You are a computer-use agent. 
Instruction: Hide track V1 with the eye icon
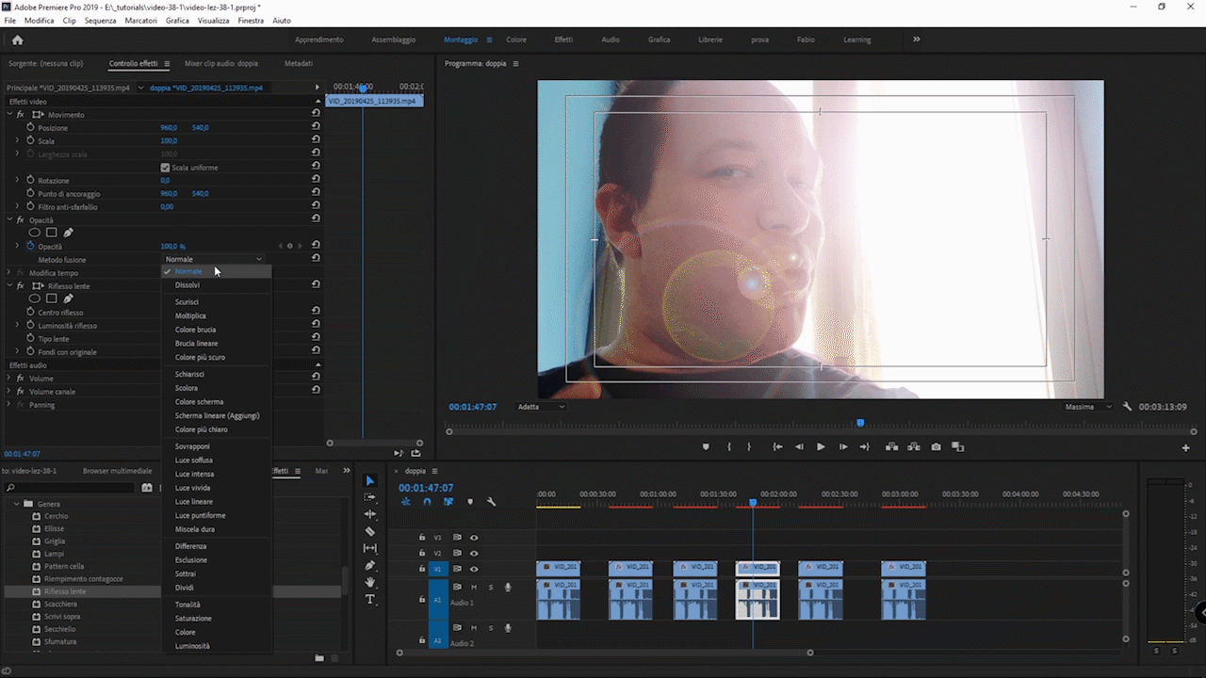click(x=474, y=569)
